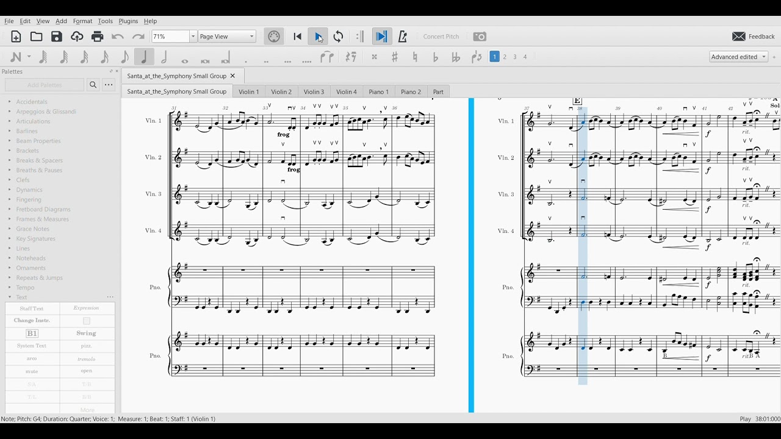Open the Format menu
The width and height of the screenshot is (781, 439).
[x=82, y=21]
